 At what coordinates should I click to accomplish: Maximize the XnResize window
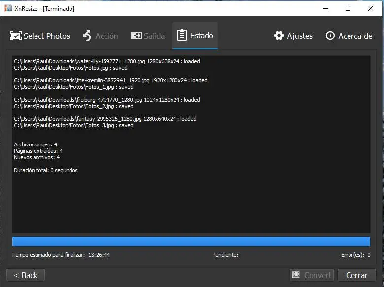[x=348, y=8]
